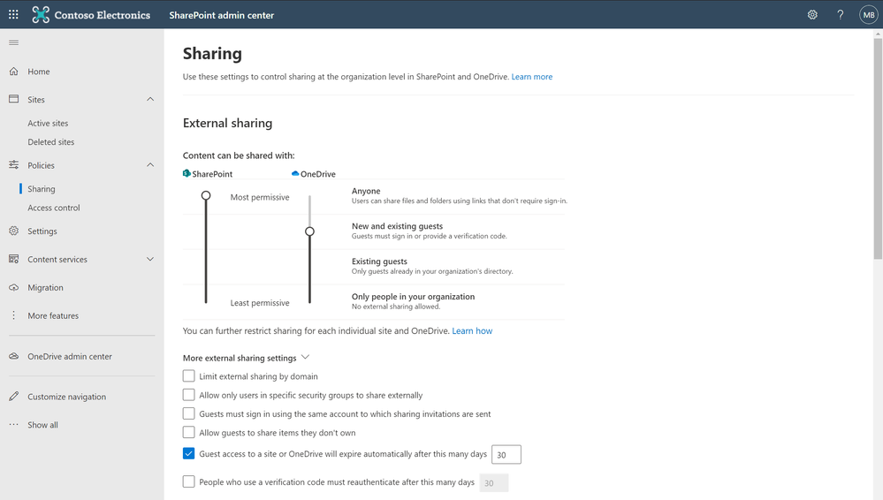Open Access control under Policies
Image resolution: width=883 pixels, height=500 pixels.
(x=54, y=208)
